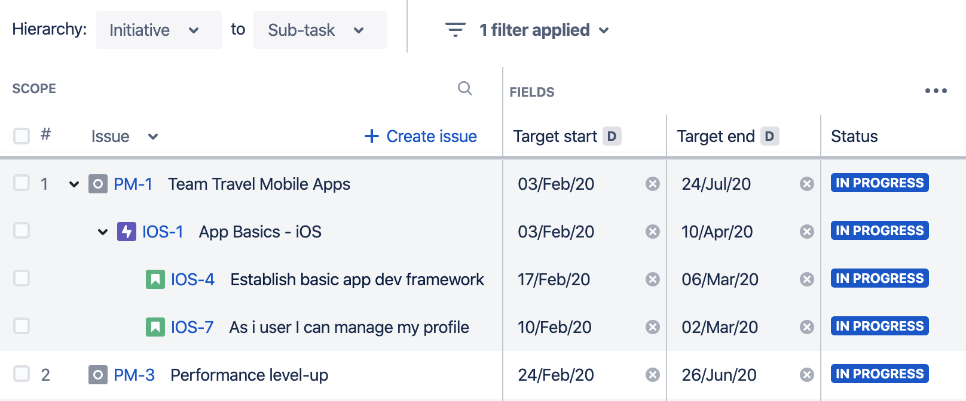Open the Initiative hierarchy dropdown
The height and width of the screenshot is (401, 966).
click(x=158, y=30)
